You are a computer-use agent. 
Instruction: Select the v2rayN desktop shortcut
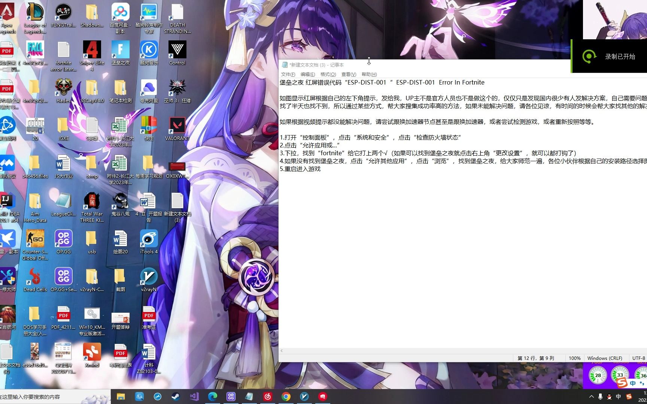149,280
